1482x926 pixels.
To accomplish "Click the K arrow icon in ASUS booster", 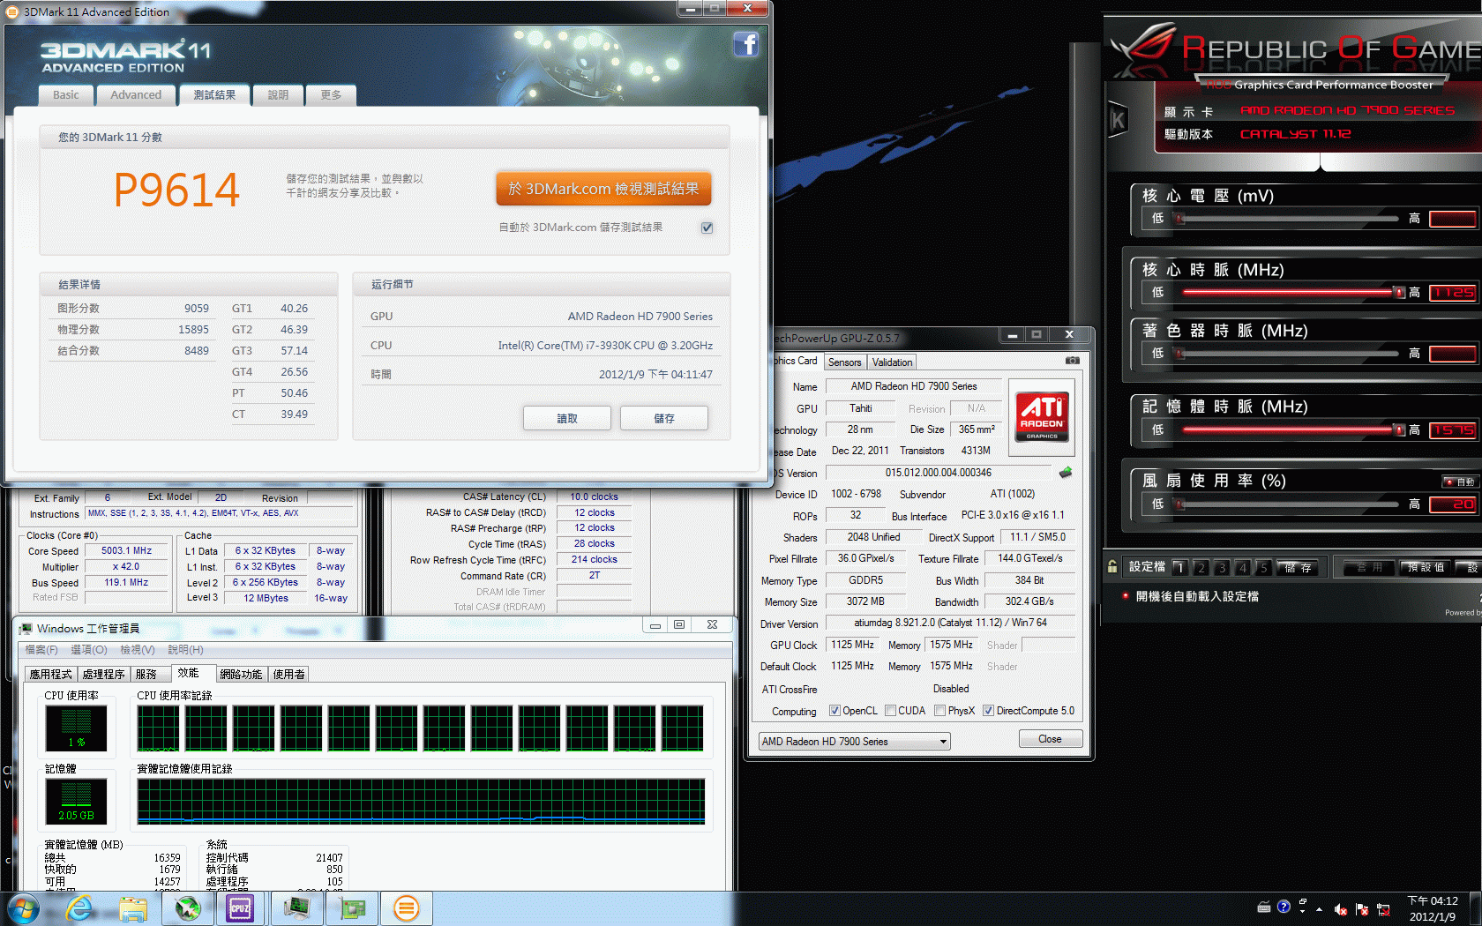I will [1118, 120].
